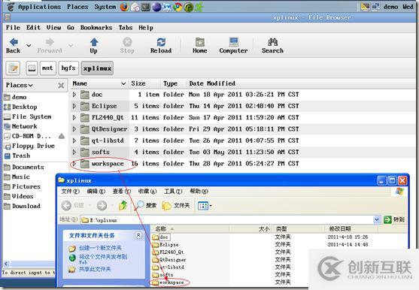Image resolution: width=419 pixels, height=290 pixels.
Task: Select the hgfs path button
Action: pos(68,68)
